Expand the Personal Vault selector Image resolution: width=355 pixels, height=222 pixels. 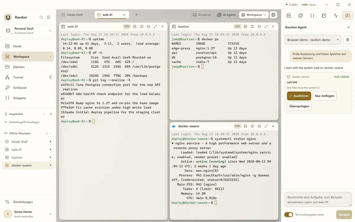(x=28, y=30)
